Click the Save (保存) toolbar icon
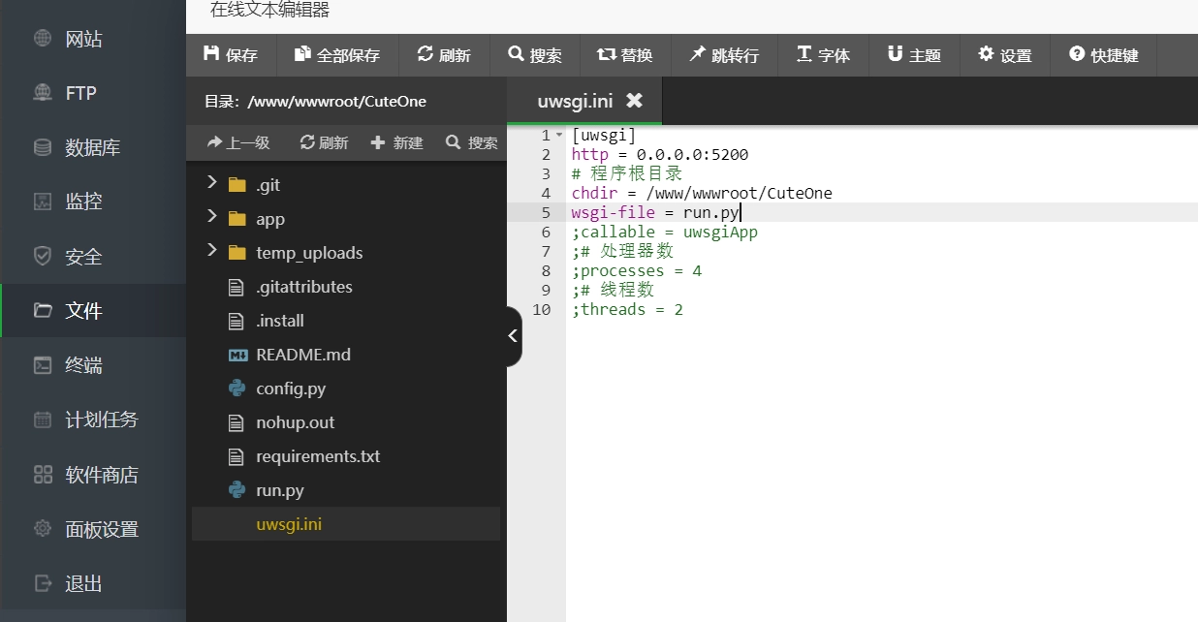Image resolution: width=1198 pixels, height=622 pixels. click(x=211, y=54)
